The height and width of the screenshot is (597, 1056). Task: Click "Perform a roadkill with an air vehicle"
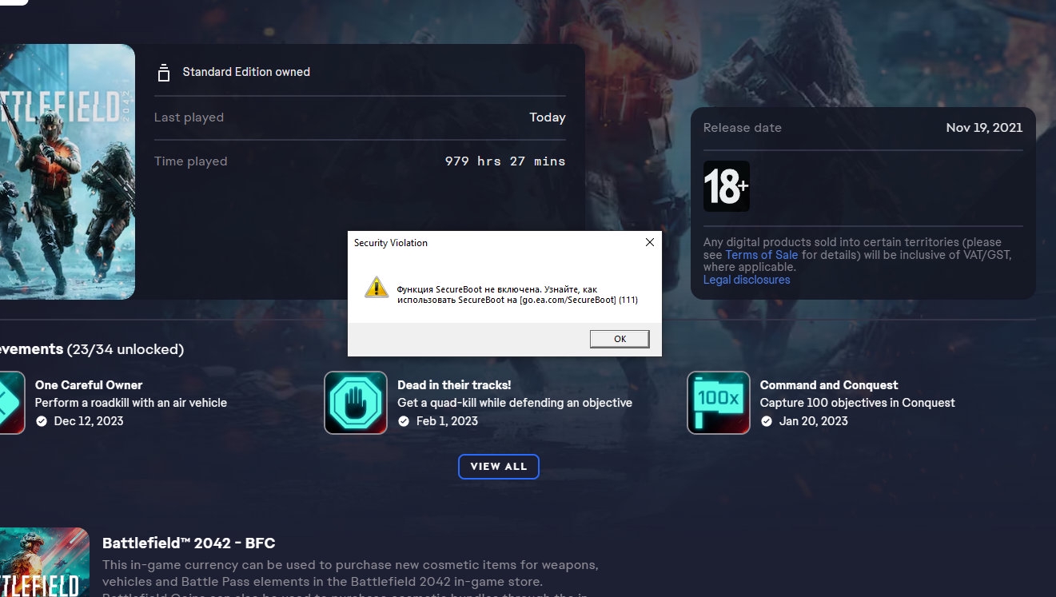tap(131, 403)
